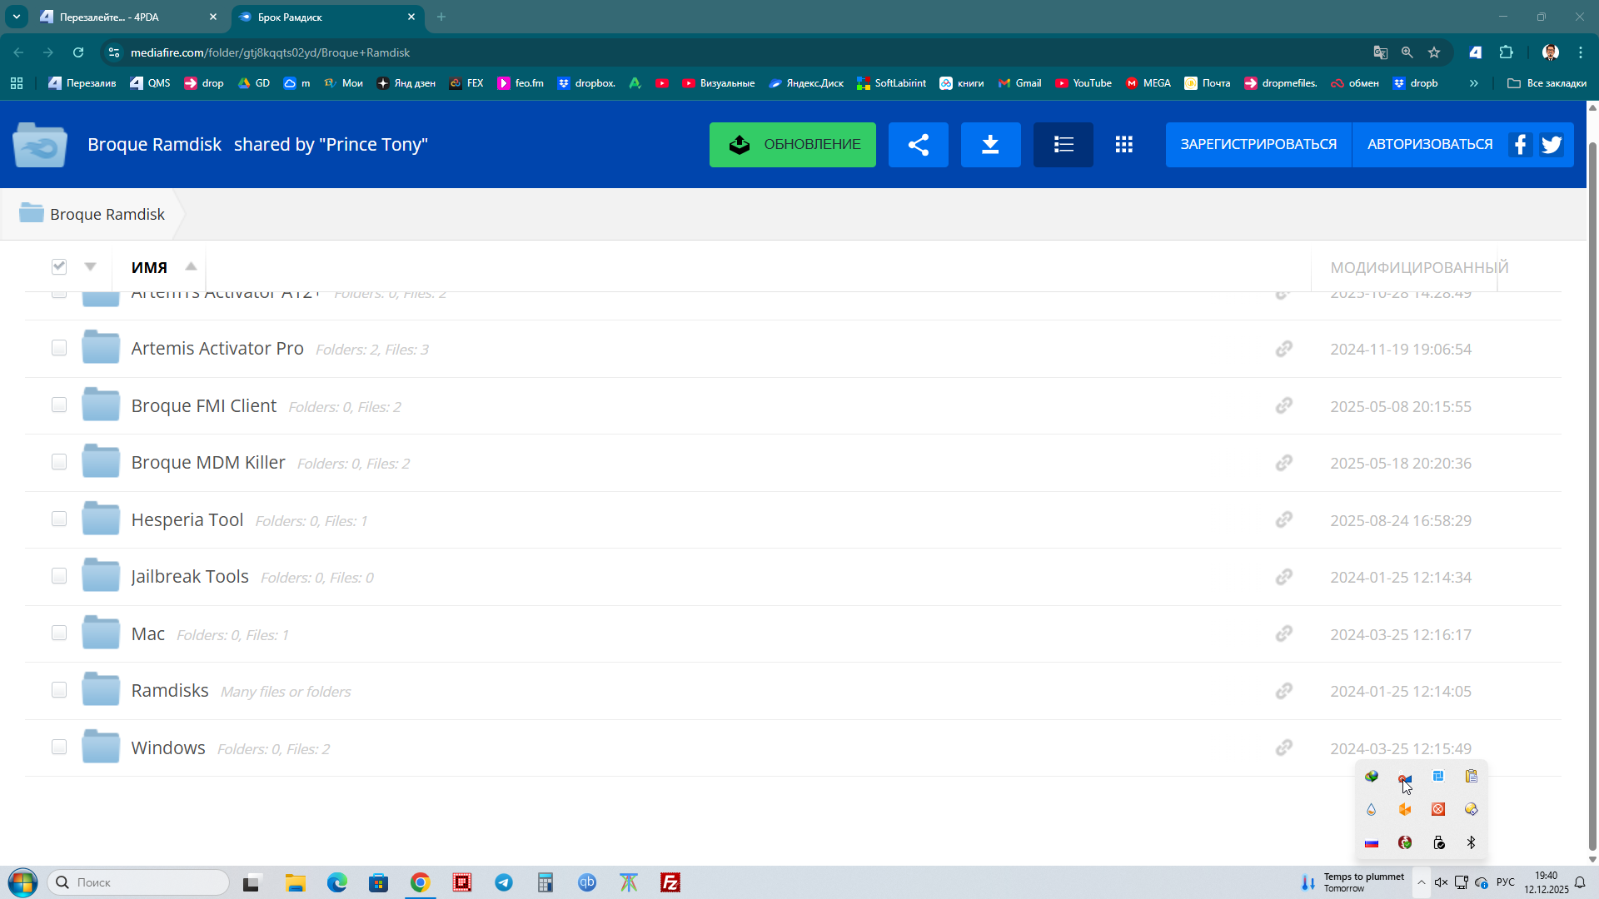Image resolution: width=1599 pixels, height=899 pixels.
Task: Click the Facebook login icon
Action: 1520,145
